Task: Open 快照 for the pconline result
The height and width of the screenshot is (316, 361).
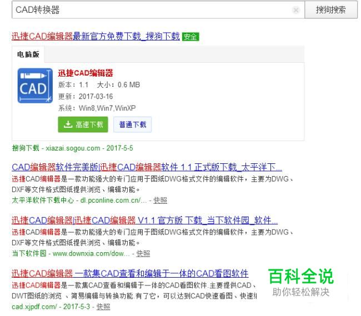Action: [x=161, y=200]
